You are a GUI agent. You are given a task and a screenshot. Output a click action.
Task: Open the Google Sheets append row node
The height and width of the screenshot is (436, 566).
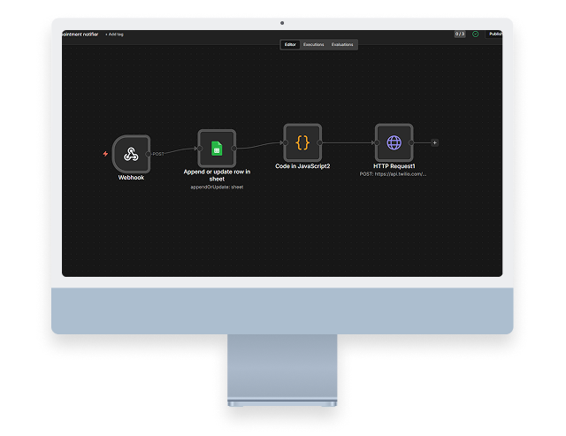coord(217,149)
